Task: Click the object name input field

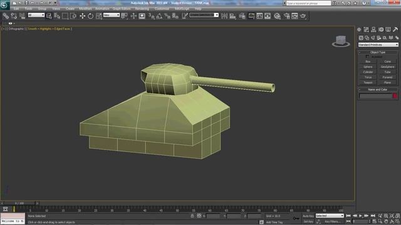Action: tap(375, 96)
